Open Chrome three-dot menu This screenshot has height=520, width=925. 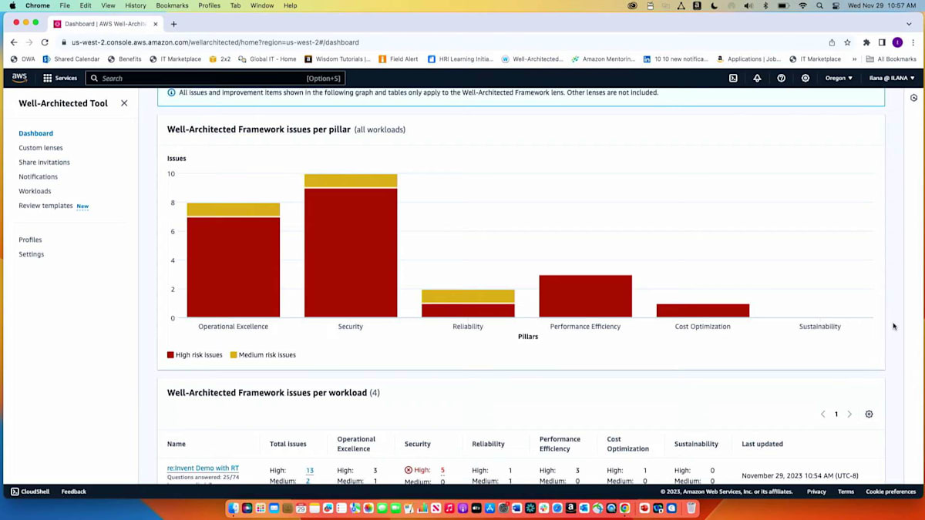coord(913,42)
